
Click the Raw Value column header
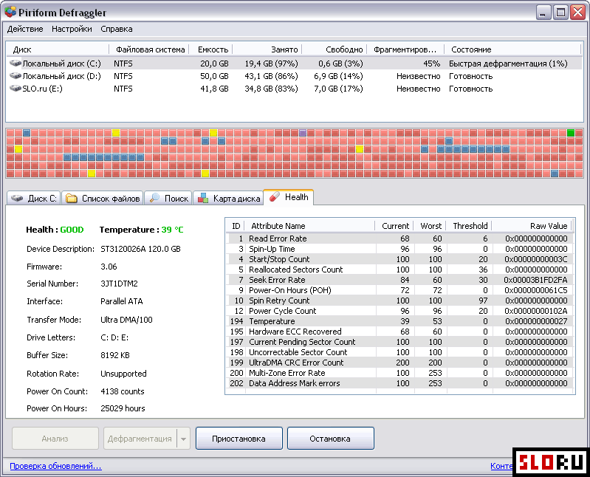[532, 226]
